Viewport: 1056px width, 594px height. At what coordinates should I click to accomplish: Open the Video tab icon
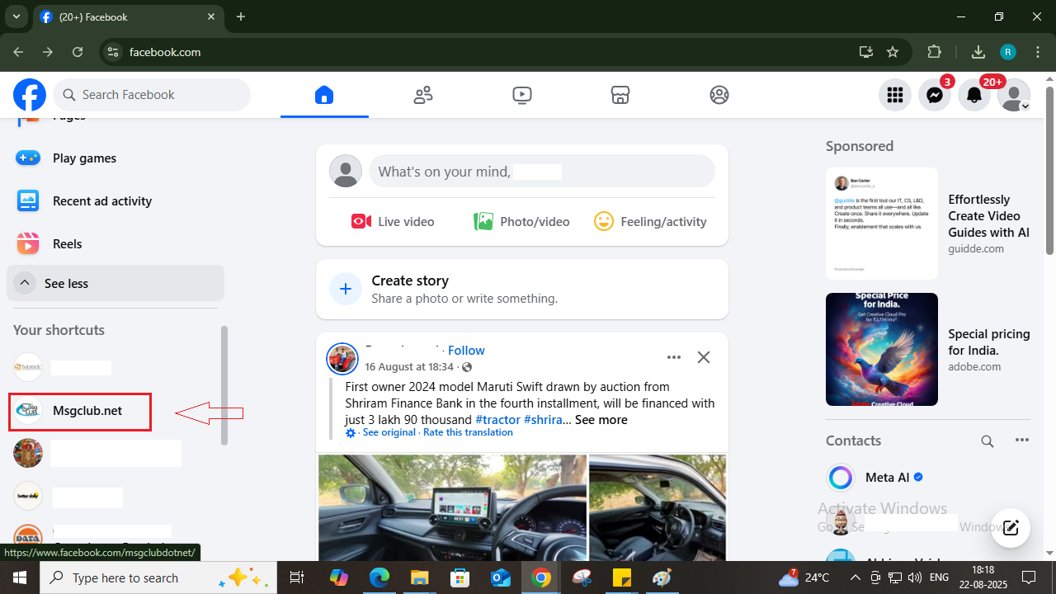(x=521, y=95)
